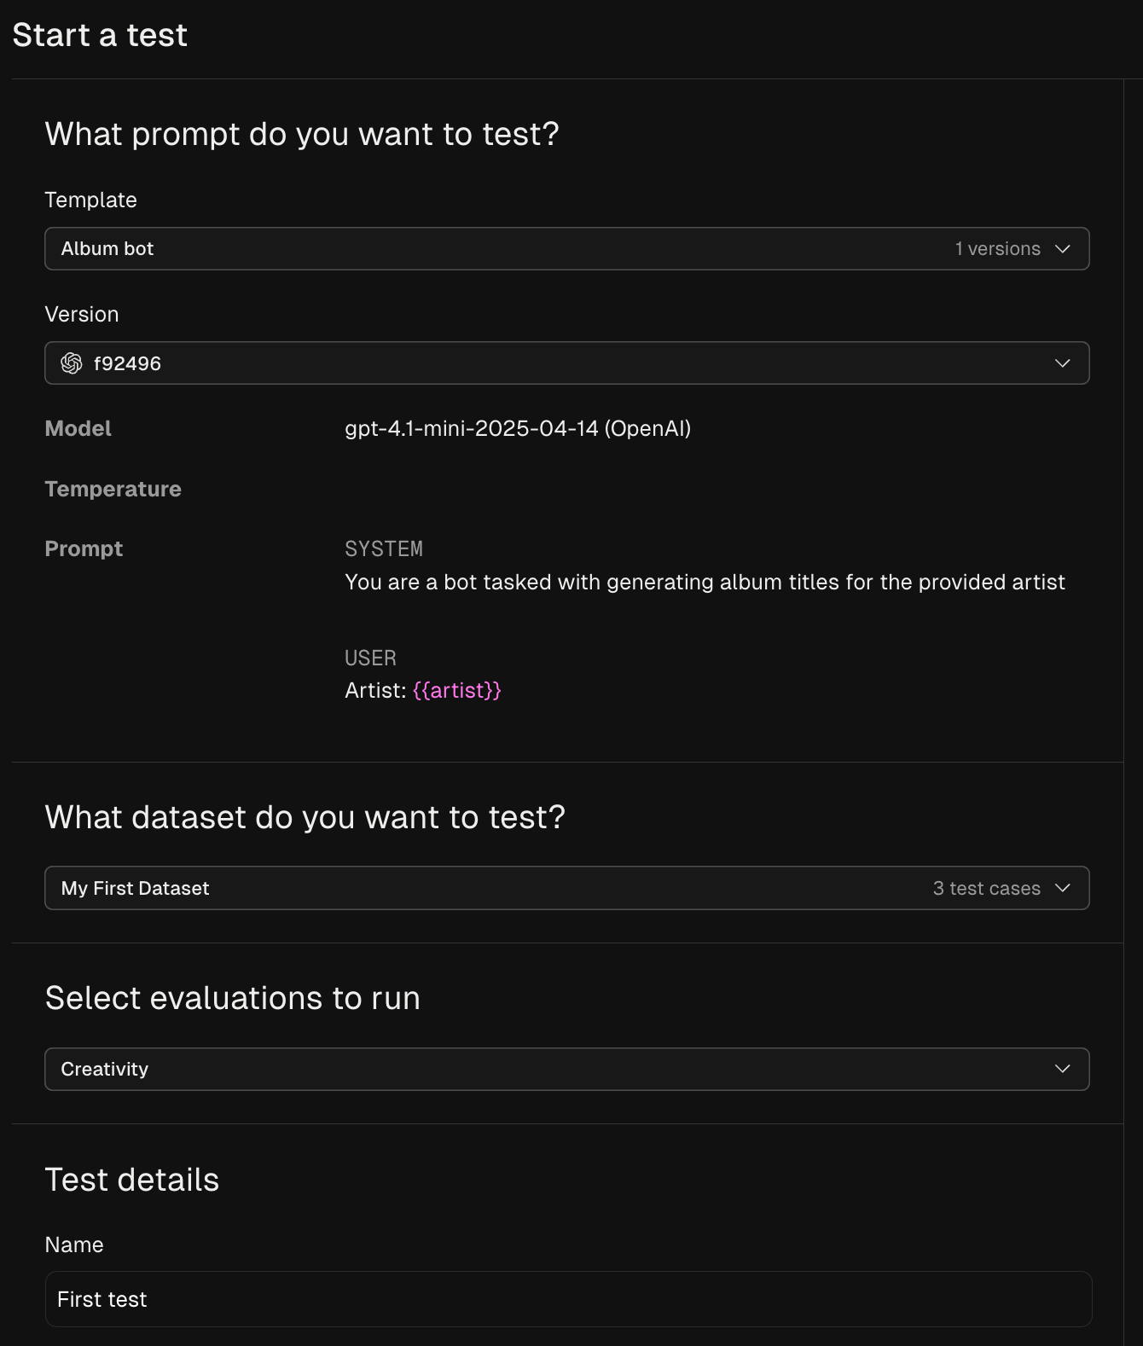Click the "1 versions" count label

(x=997, y=249)
